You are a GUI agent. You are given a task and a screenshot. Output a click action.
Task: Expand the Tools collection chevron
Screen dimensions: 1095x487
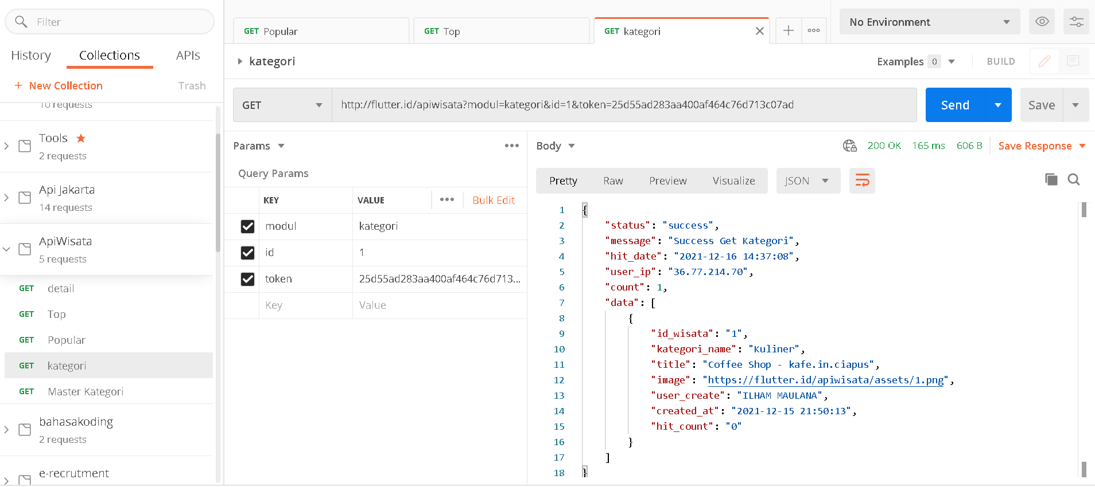[x=7, y=146]
